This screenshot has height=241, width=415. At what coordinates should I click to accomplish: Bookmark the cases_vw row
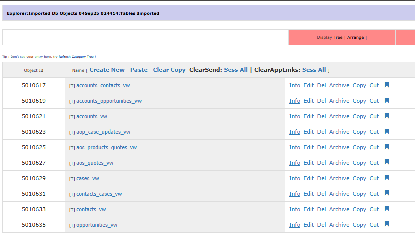pyautogui.click(x=387, y=178)
